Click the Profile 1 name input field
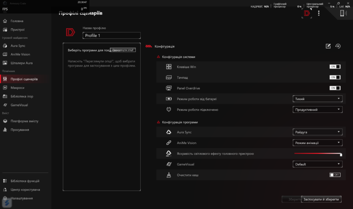 click(x=112, y=35)
